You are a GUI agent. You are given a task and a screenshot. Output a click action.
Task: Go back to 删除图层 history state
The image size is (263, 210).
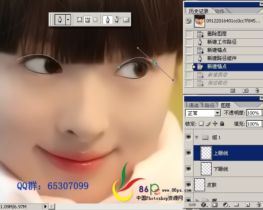tap(228, 34)
